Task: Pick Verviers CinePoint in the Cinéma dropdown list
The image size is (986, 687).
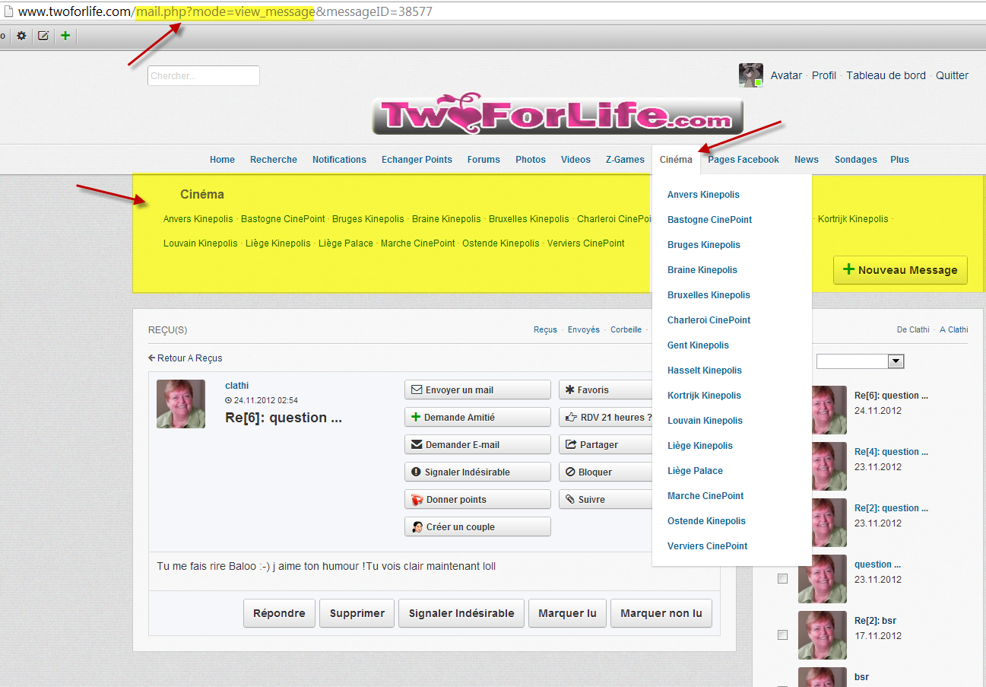Action: (x=707, y=546)
